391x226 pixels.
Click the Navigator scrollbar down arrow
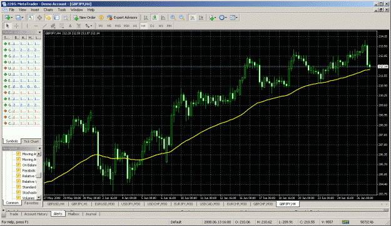click(x=39, y=198)
